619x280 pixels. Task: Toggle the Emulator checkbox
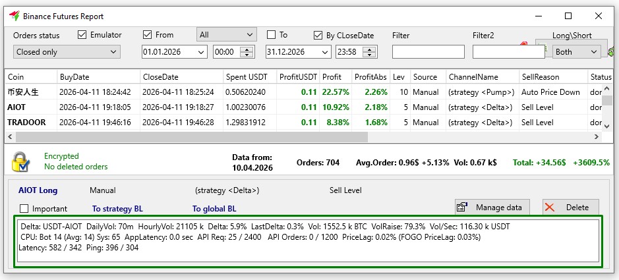pyautogui.click(x=82, y=35)
